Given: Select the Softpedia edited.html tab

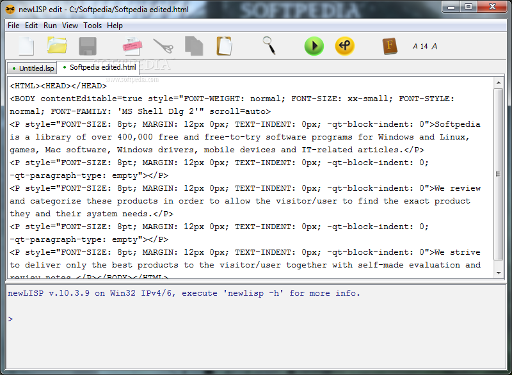Looking at the screenshot, I should pos(98,67).
